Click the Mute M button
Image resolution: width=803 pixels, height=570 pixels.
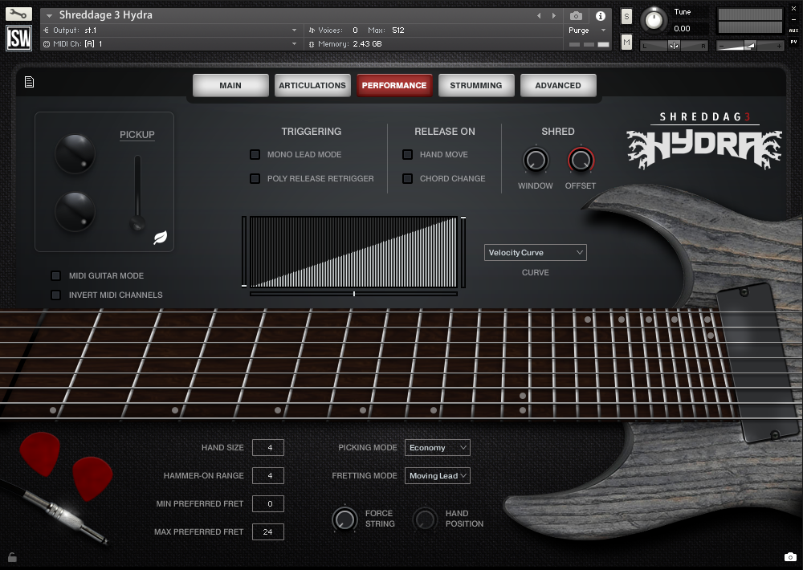pos(626,42)
